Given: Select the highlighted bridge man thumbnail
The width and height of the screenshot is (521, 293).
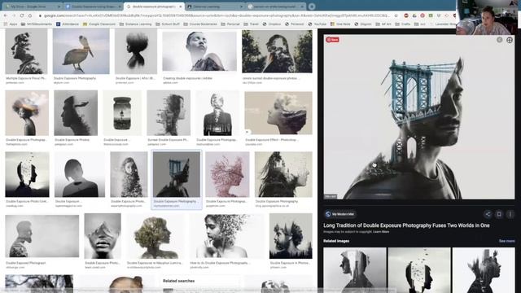Looking at the screenshot, I should [177, 174].
